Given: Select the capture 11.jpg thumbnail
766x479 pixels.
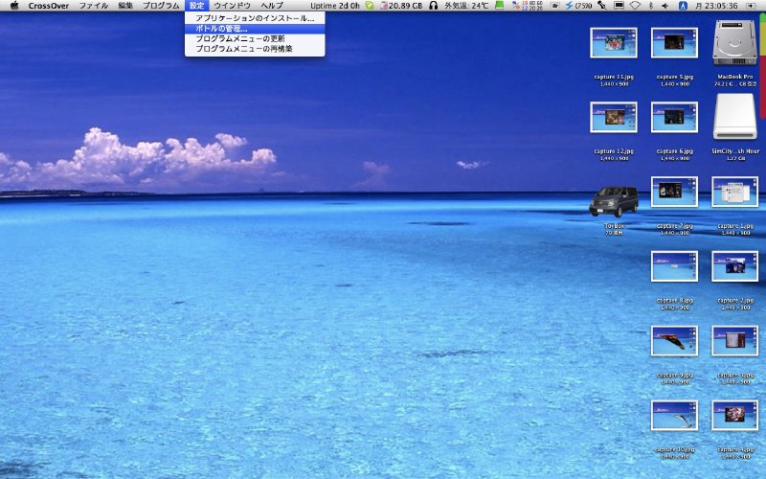Looking at the screenshot, I should 614,43.
